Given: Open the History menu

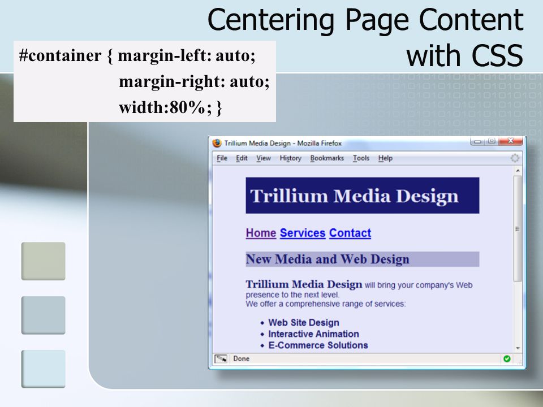Looking at the screenshot, I should coord(291,158).
